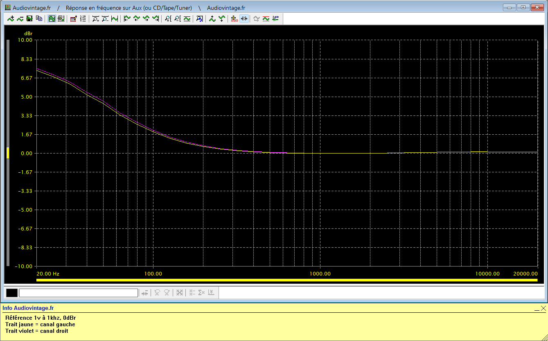This screenshot has height=341, width=548.
Task: Toggle the graph view button
Action: 52,18
